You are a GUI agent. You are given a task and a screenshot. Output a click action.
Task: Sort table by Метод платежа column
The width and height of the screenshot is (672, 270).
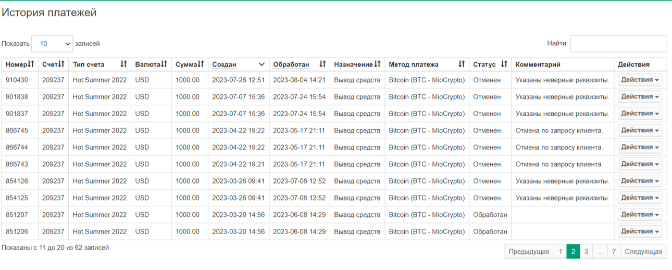click(x=427, y=65)
